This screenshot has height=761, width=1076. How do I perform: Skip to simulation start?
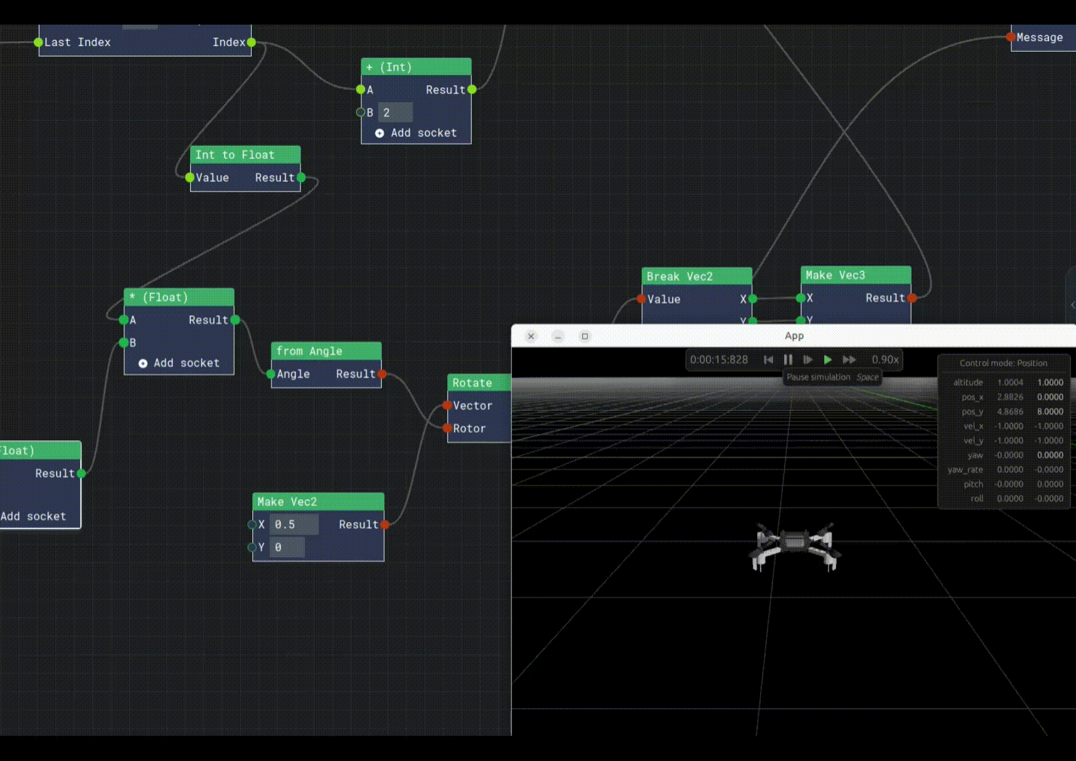coord(768,360)
